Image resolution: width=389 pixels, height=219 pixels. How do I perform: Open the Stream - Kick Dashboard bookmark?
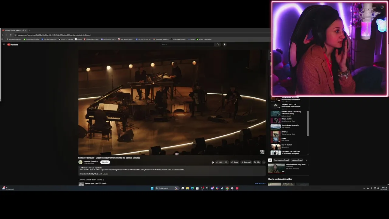[204, 39]
